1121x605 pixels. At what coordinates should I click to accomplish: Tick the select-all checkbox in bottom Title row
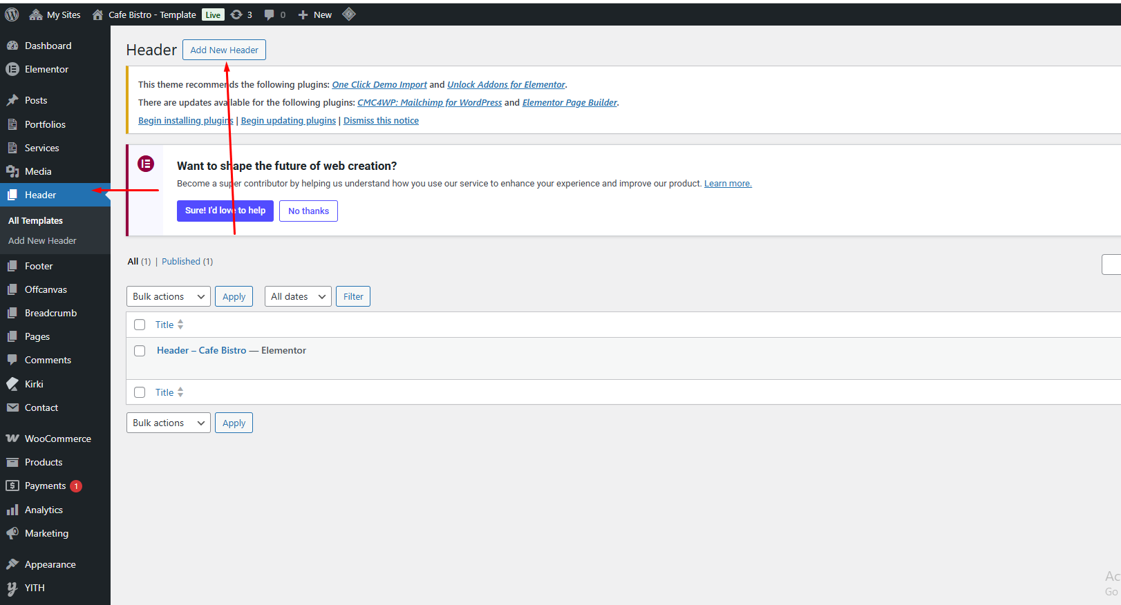(140, 392)
